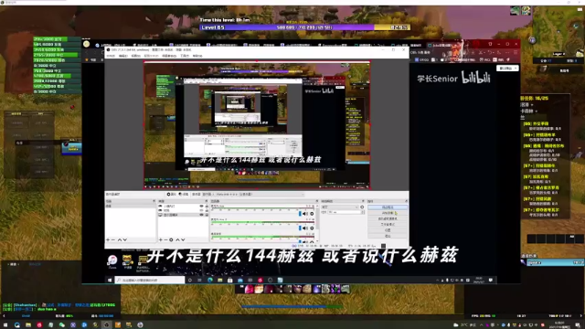Click Properties gear button above the docks
Viewport: 585px width, 329px height.
click(171, 195)
